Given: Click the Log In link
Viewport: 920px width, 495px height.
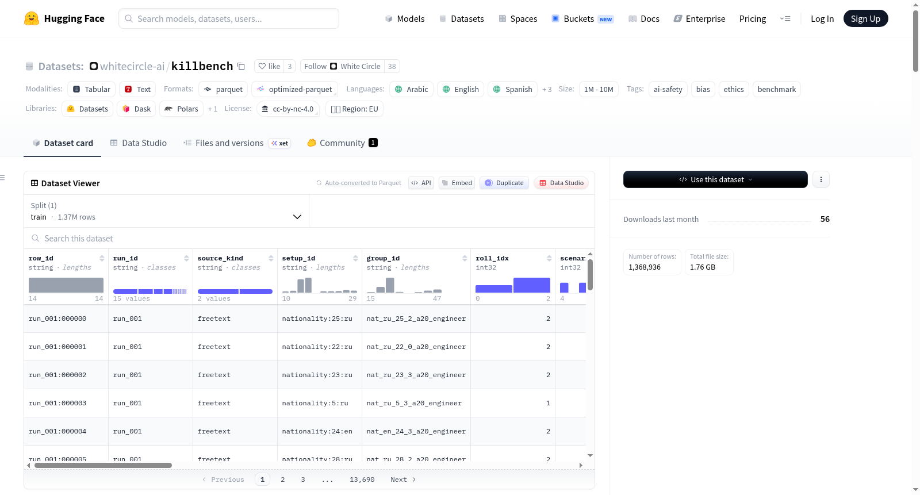Looking at the screenshot, I should click(822, 18).
